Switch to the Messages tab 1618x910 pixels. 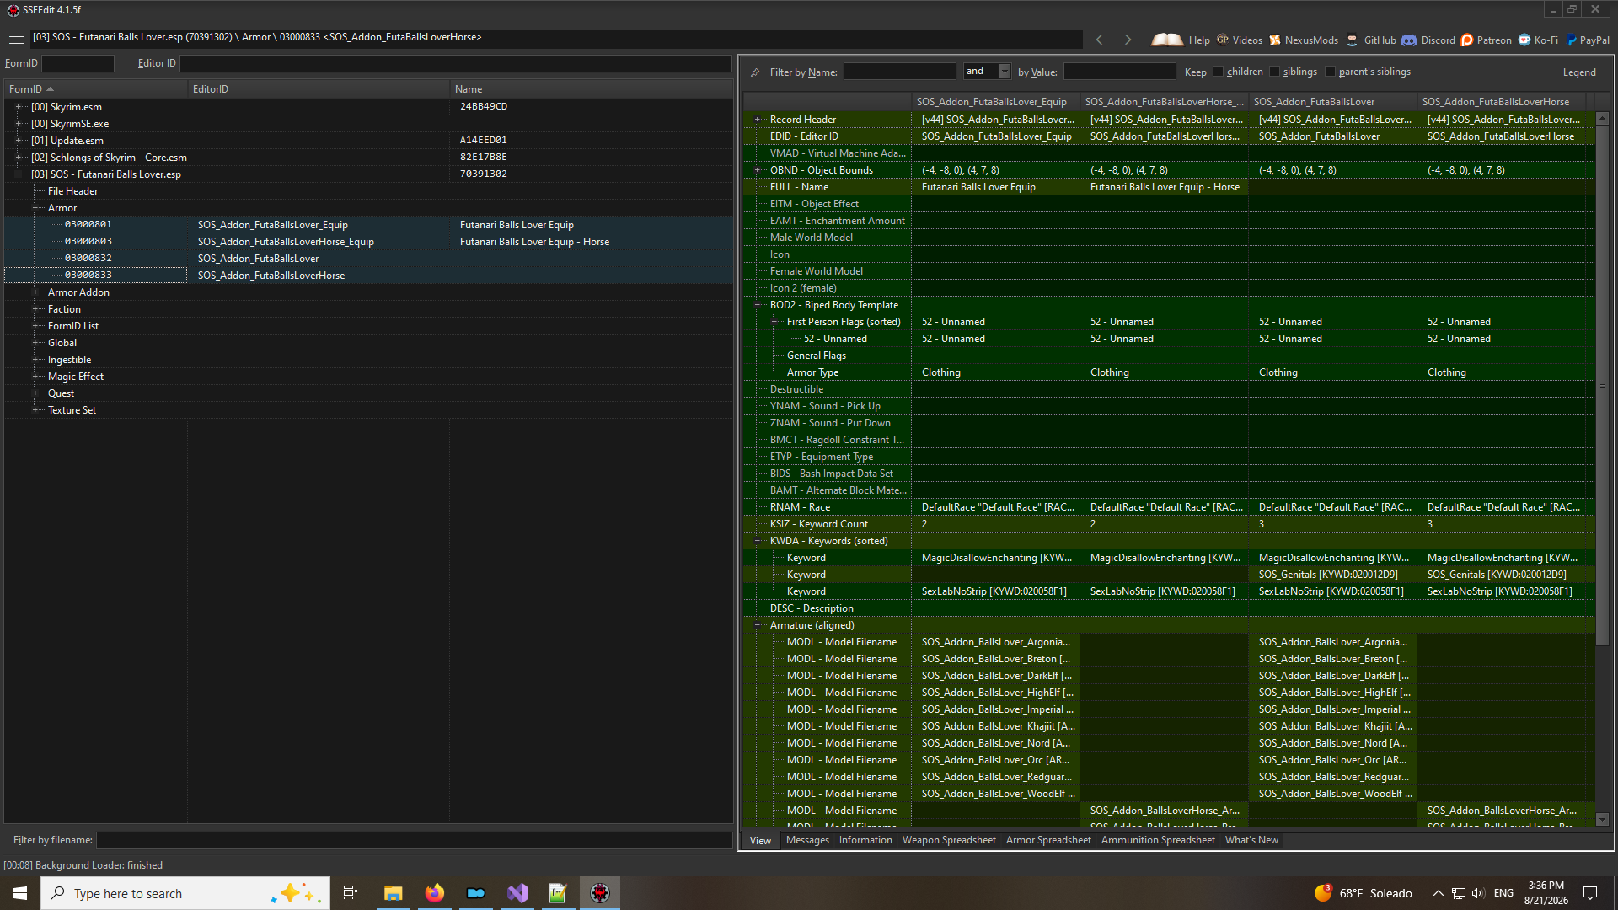click(x=807, y=840)
